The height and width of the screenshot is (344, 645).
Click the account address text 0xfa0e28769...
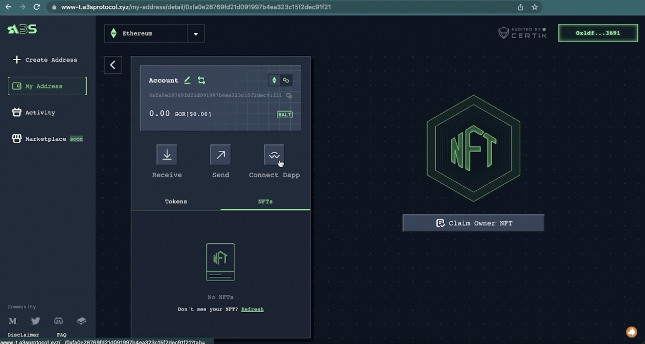216,95
